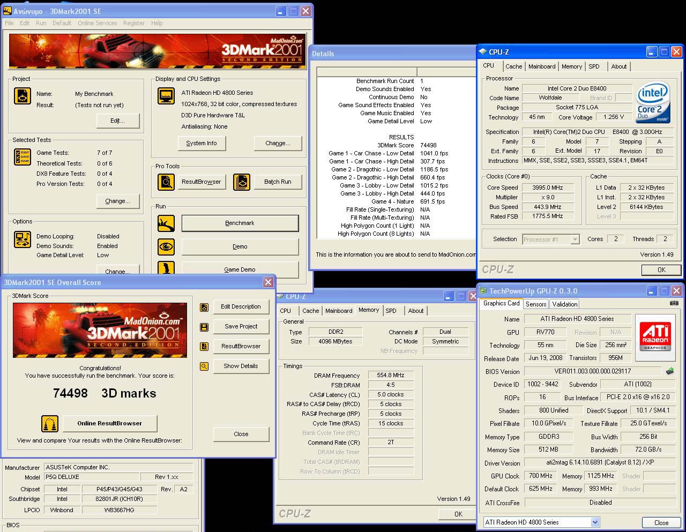Click the Benchmark run icon

pos(166,223)
